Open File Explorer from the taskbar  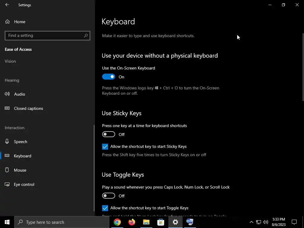pyautogui.click(x=146, y=222)
